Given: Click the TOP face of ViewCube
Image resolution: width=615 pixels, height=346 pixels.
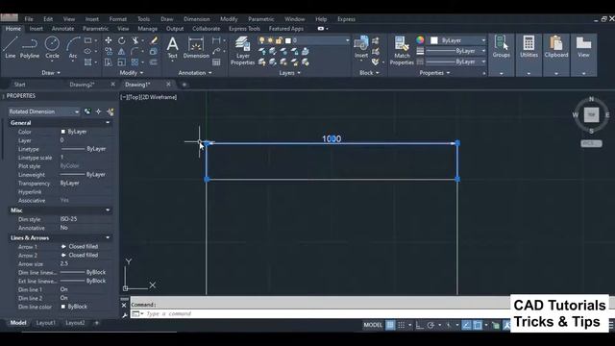Looking at the screenshot, I should point(591,115).
